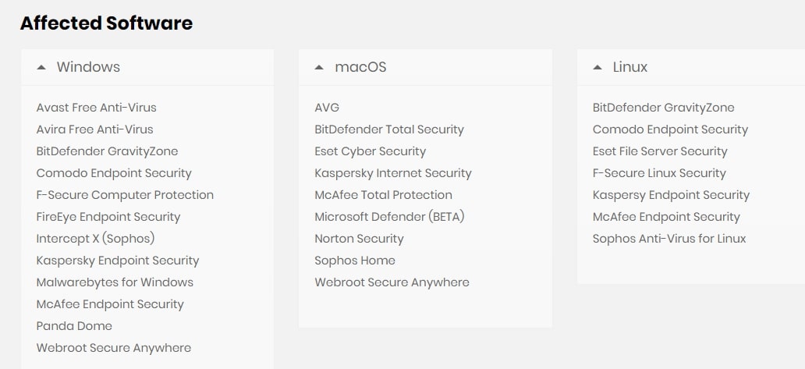Select Avira Free Anti-Virus entry
The height and width of the screenshot is (369, 805).
94,130
